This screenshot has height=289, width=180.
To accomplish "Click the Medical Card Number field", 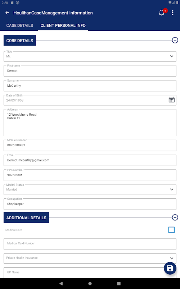I will pos(90,244).
